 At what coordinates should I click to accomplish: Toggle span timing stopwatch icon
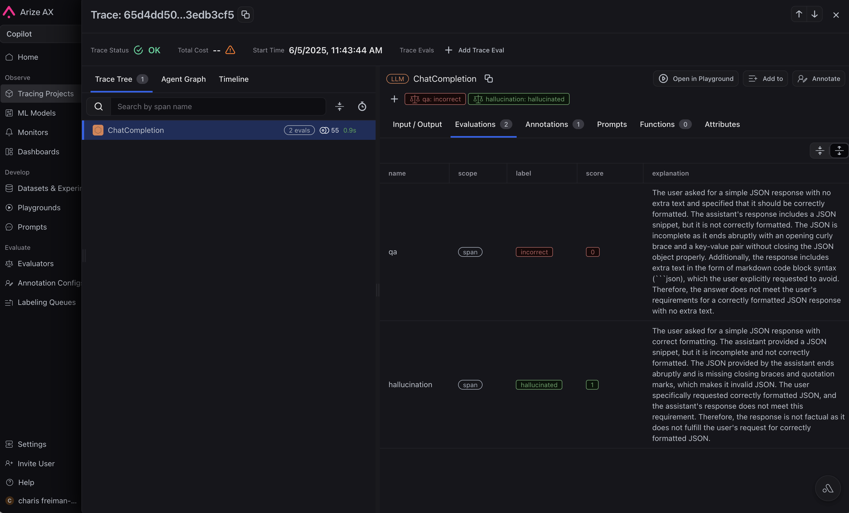362,106
